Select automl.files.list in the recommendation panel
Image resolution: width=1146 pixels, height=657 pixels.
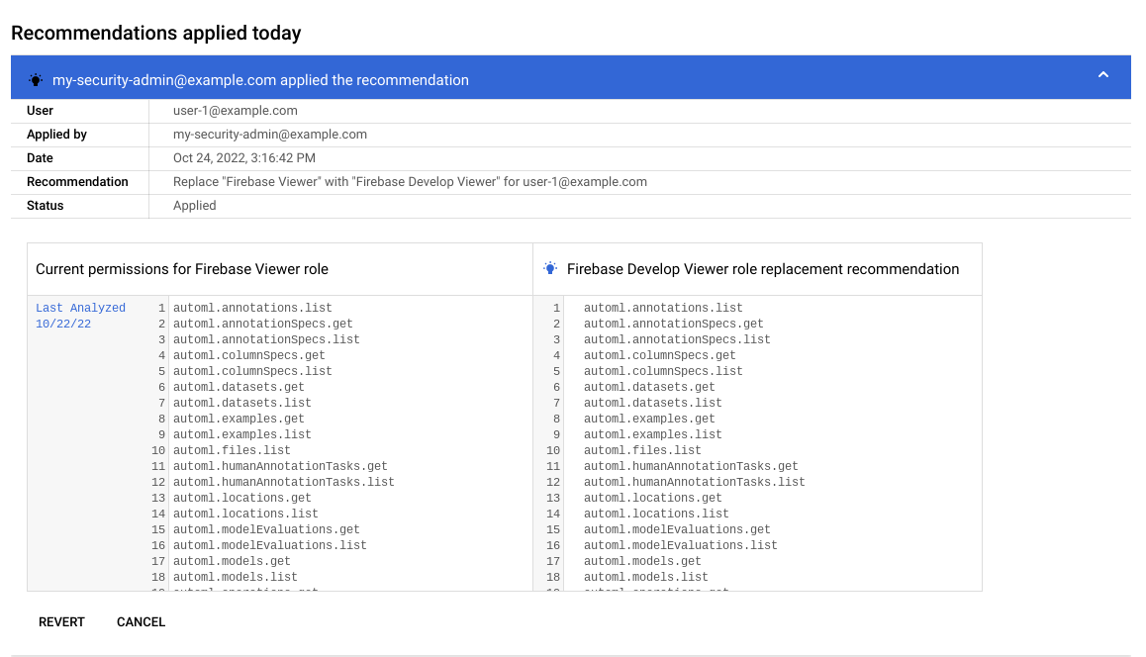[641, 450]
